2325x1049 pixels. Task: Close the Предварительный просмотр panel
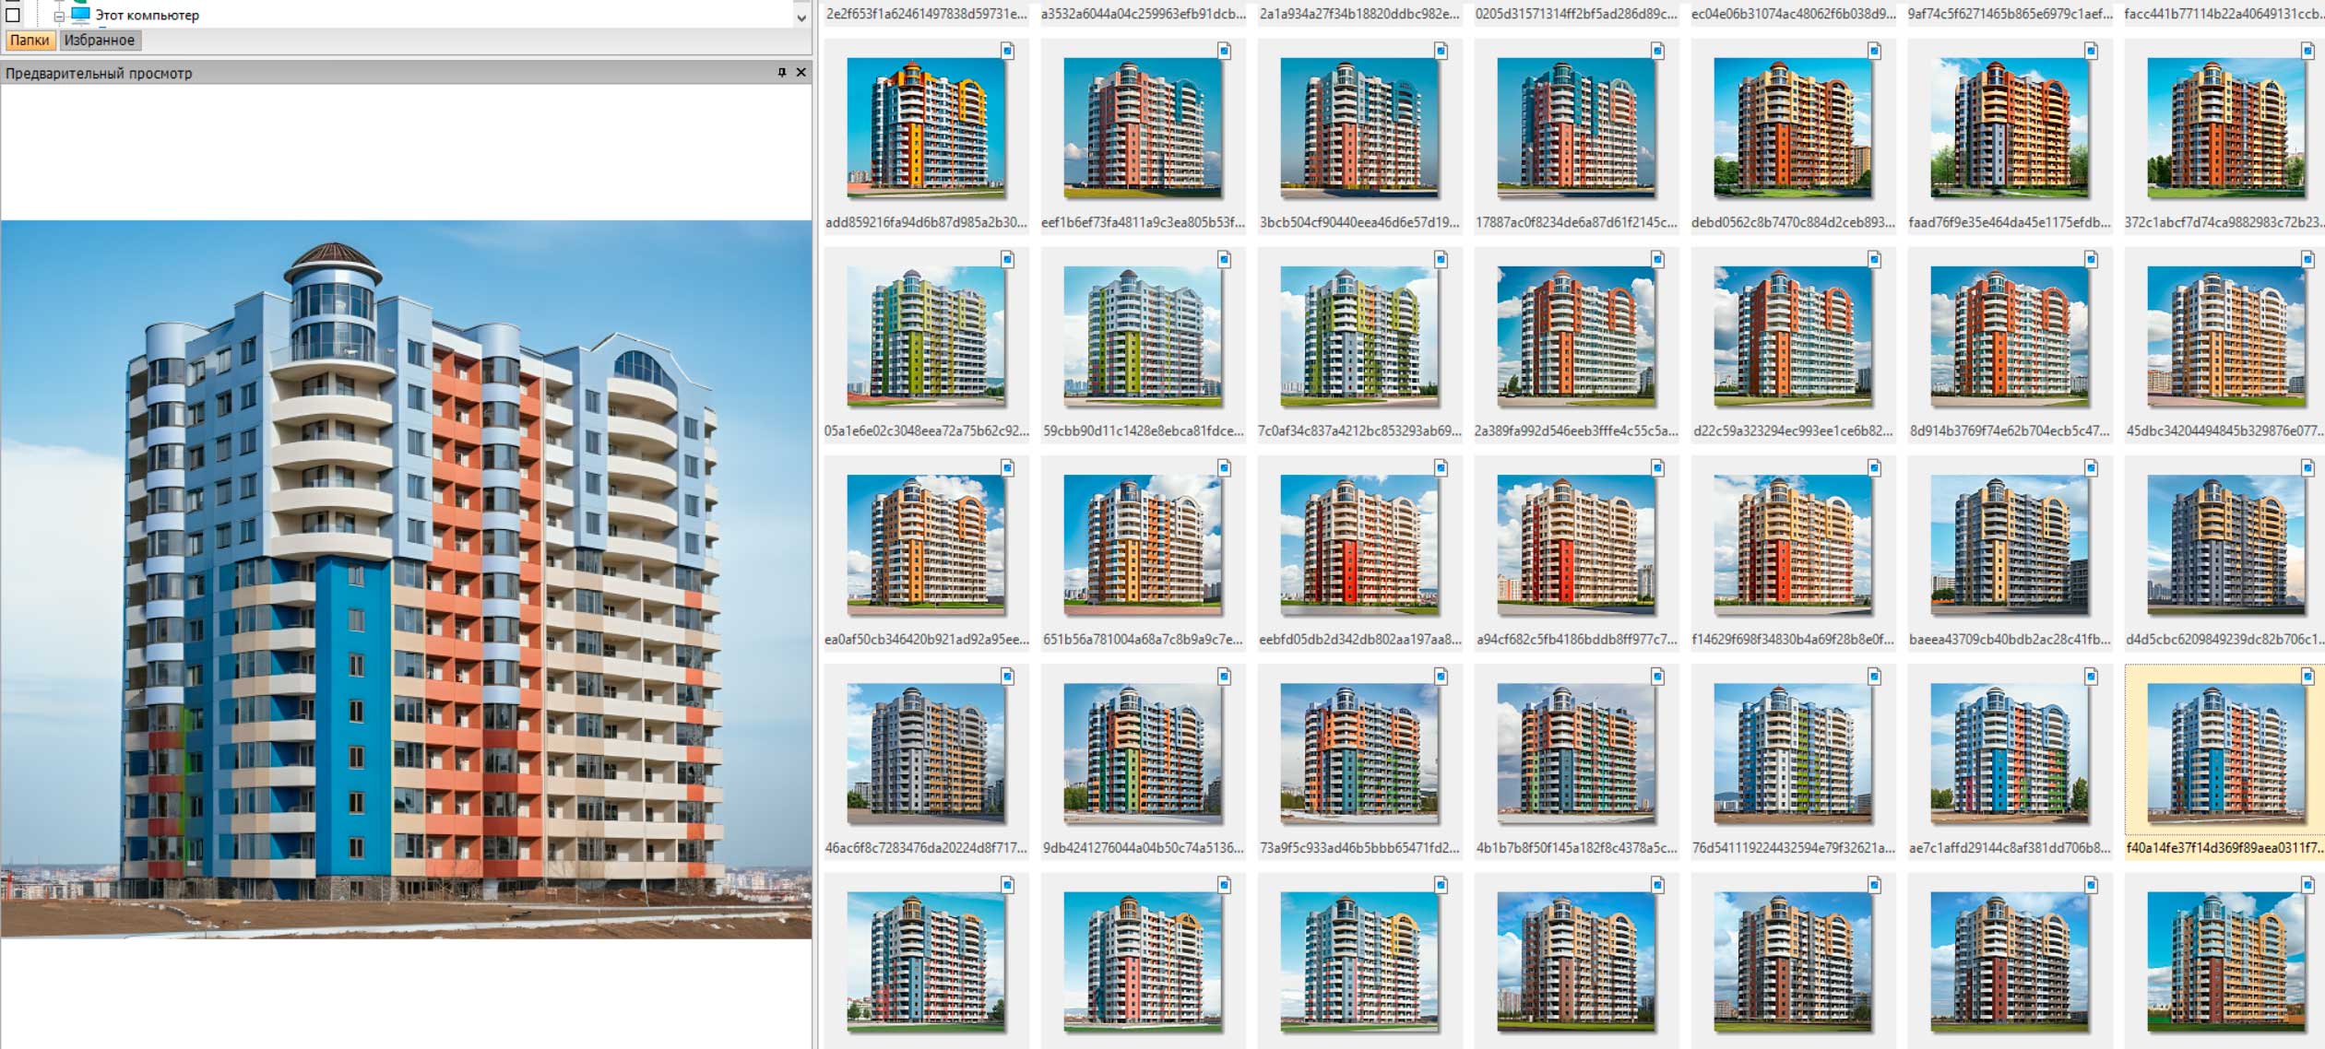(x=801, y=72)
